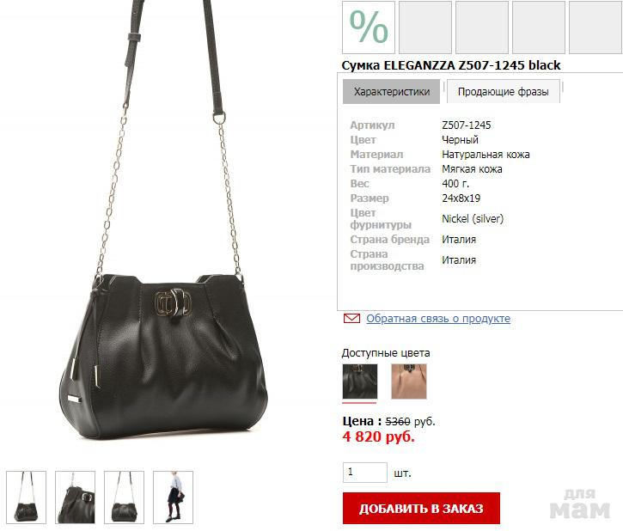Switch to the Продающие фразы tab
Image resolution: width=623 pixels, height=531 pixels.
[503, 92]
